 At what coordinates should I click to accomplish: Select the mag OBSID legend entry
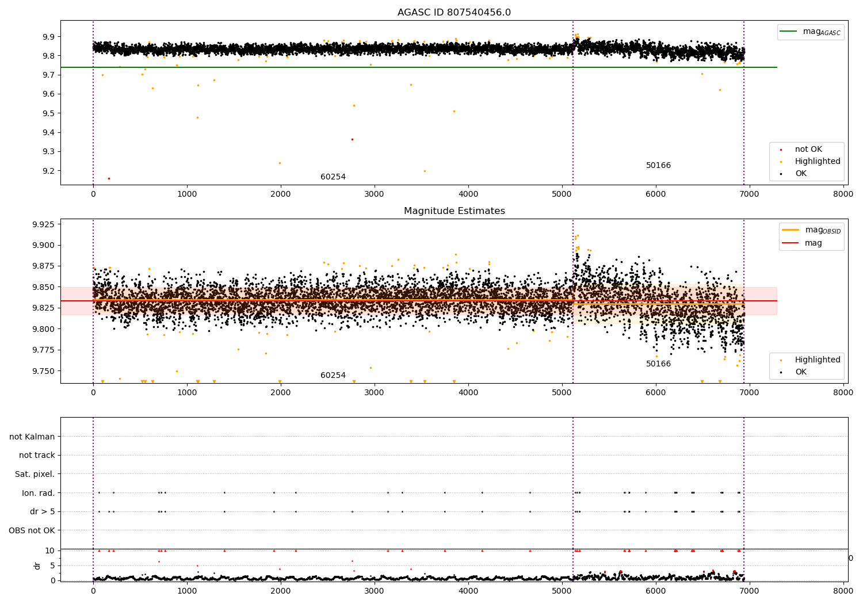811,230
